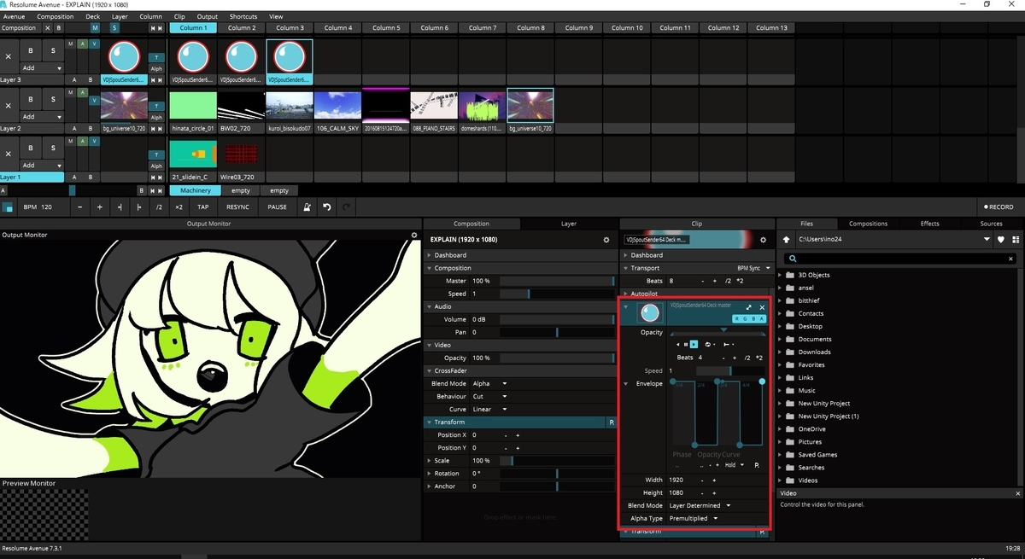This screenshot has width=1025, height=559.
Task: Expand the VDJSpoutSender64 source panel arrows icon
Action: [748, 307]
